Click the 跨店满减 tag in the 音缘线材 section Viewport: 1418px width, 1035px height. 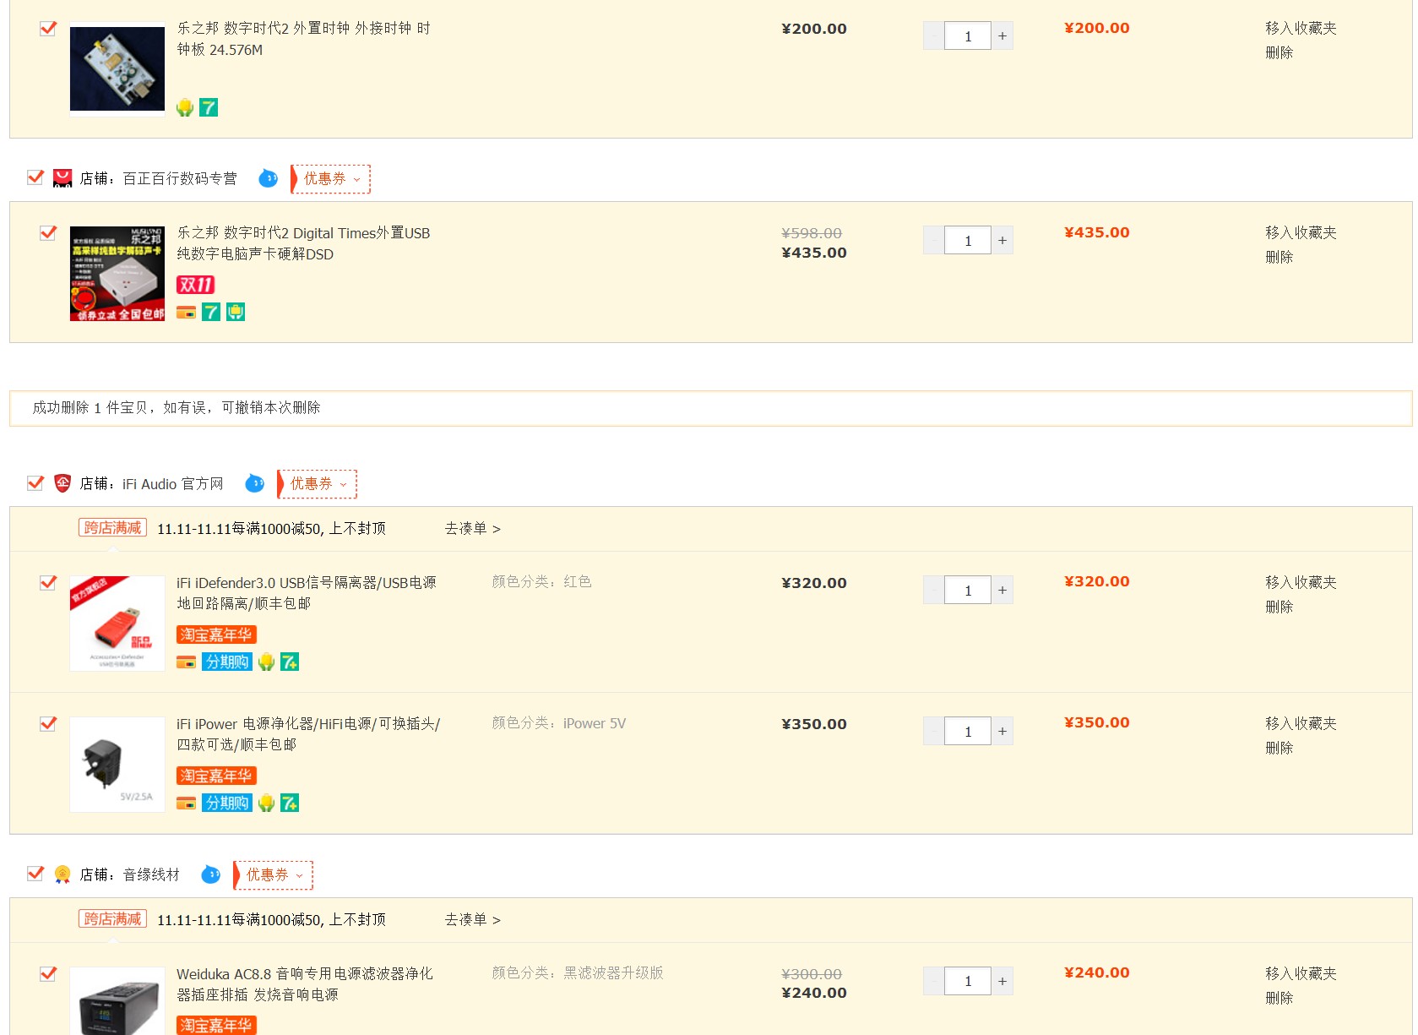point(112,919)
